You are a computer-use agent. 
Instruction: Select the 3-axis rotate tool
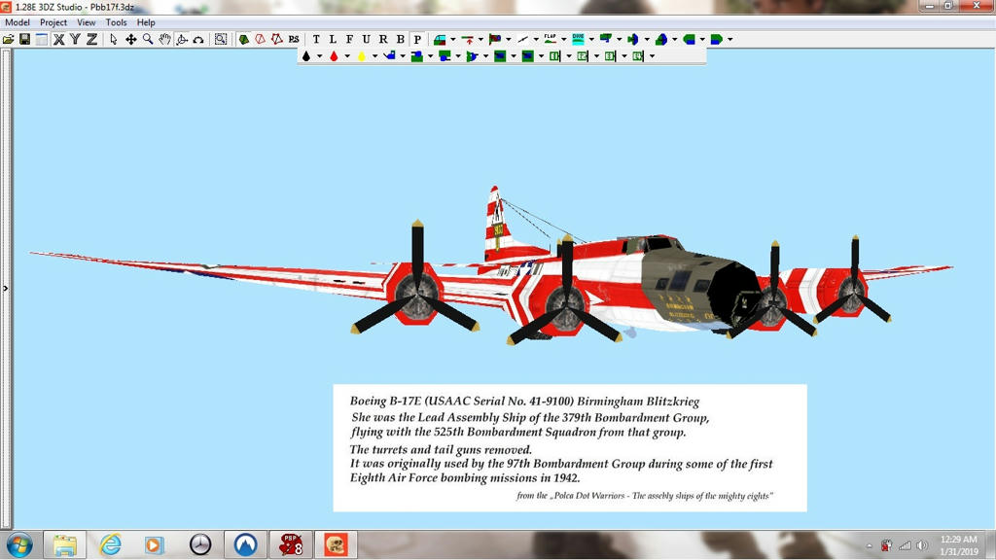pyautogui.click(x=182, y=39)
